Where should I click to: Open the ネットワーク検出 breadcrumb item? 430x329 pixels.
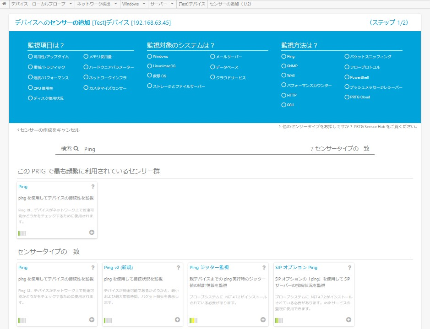coord(93,4)
